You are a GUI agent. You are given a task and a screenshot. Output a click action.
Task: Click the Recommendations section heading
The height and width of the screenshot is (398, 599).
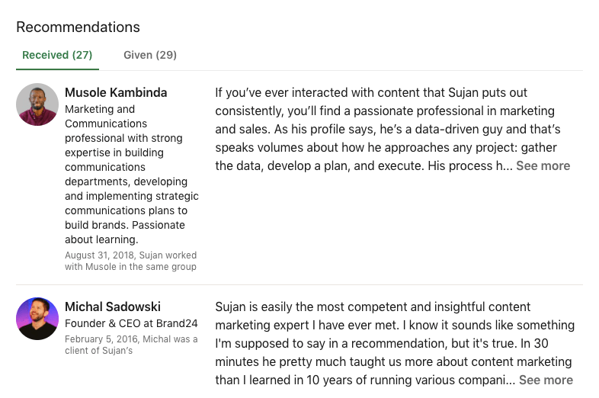click(x=78, y=27)
